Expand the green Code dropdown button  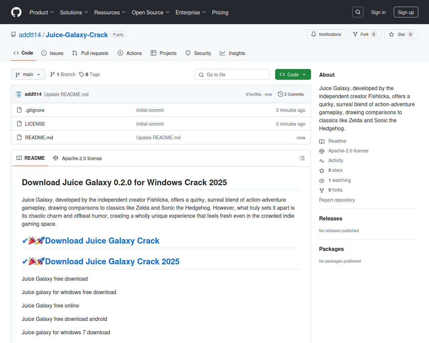(x=293, y=74)
